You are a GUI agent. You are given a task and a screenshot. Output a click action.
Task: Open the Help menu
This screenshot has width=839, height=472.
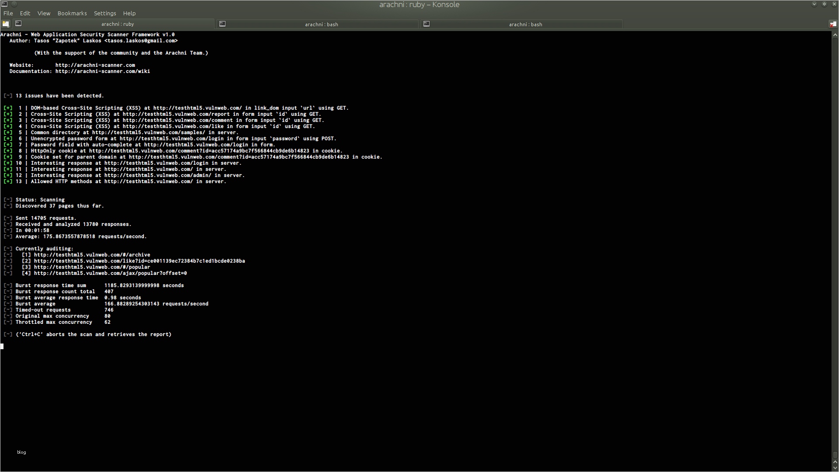(129, 13)
